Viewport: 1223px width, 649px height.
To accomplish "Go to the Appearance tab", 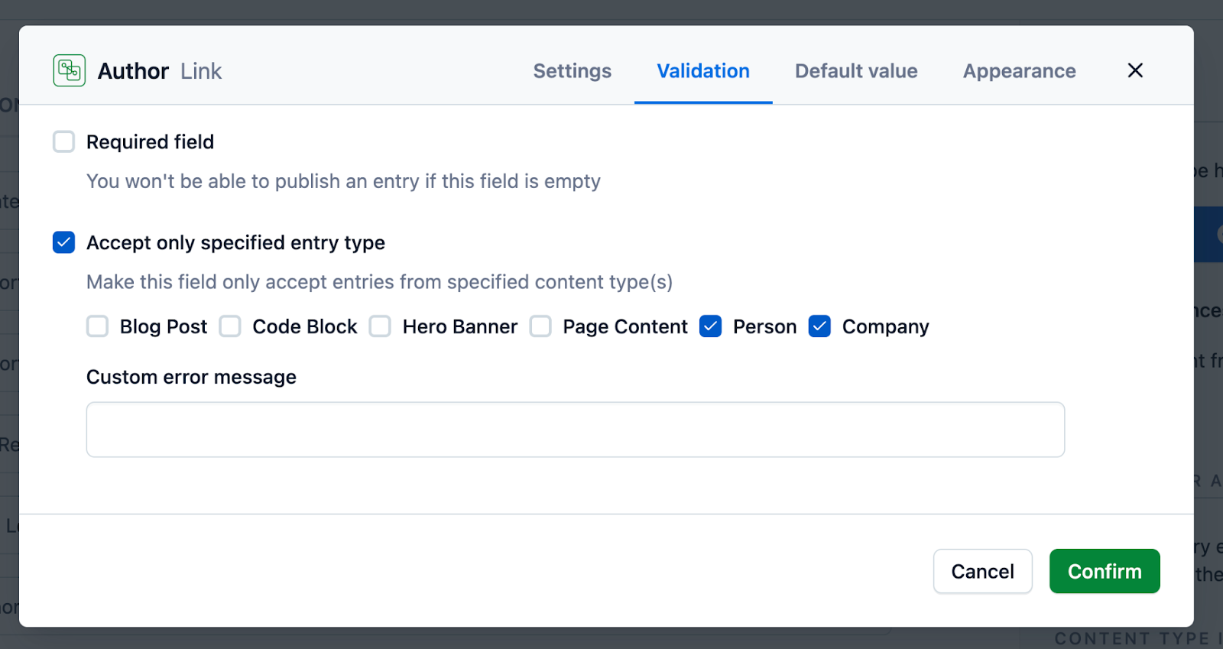I will [x=1019, y=71].
